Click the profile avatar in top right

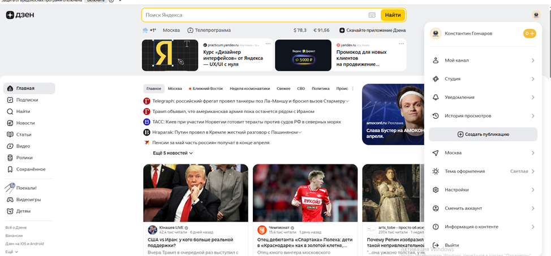[536, 15]
